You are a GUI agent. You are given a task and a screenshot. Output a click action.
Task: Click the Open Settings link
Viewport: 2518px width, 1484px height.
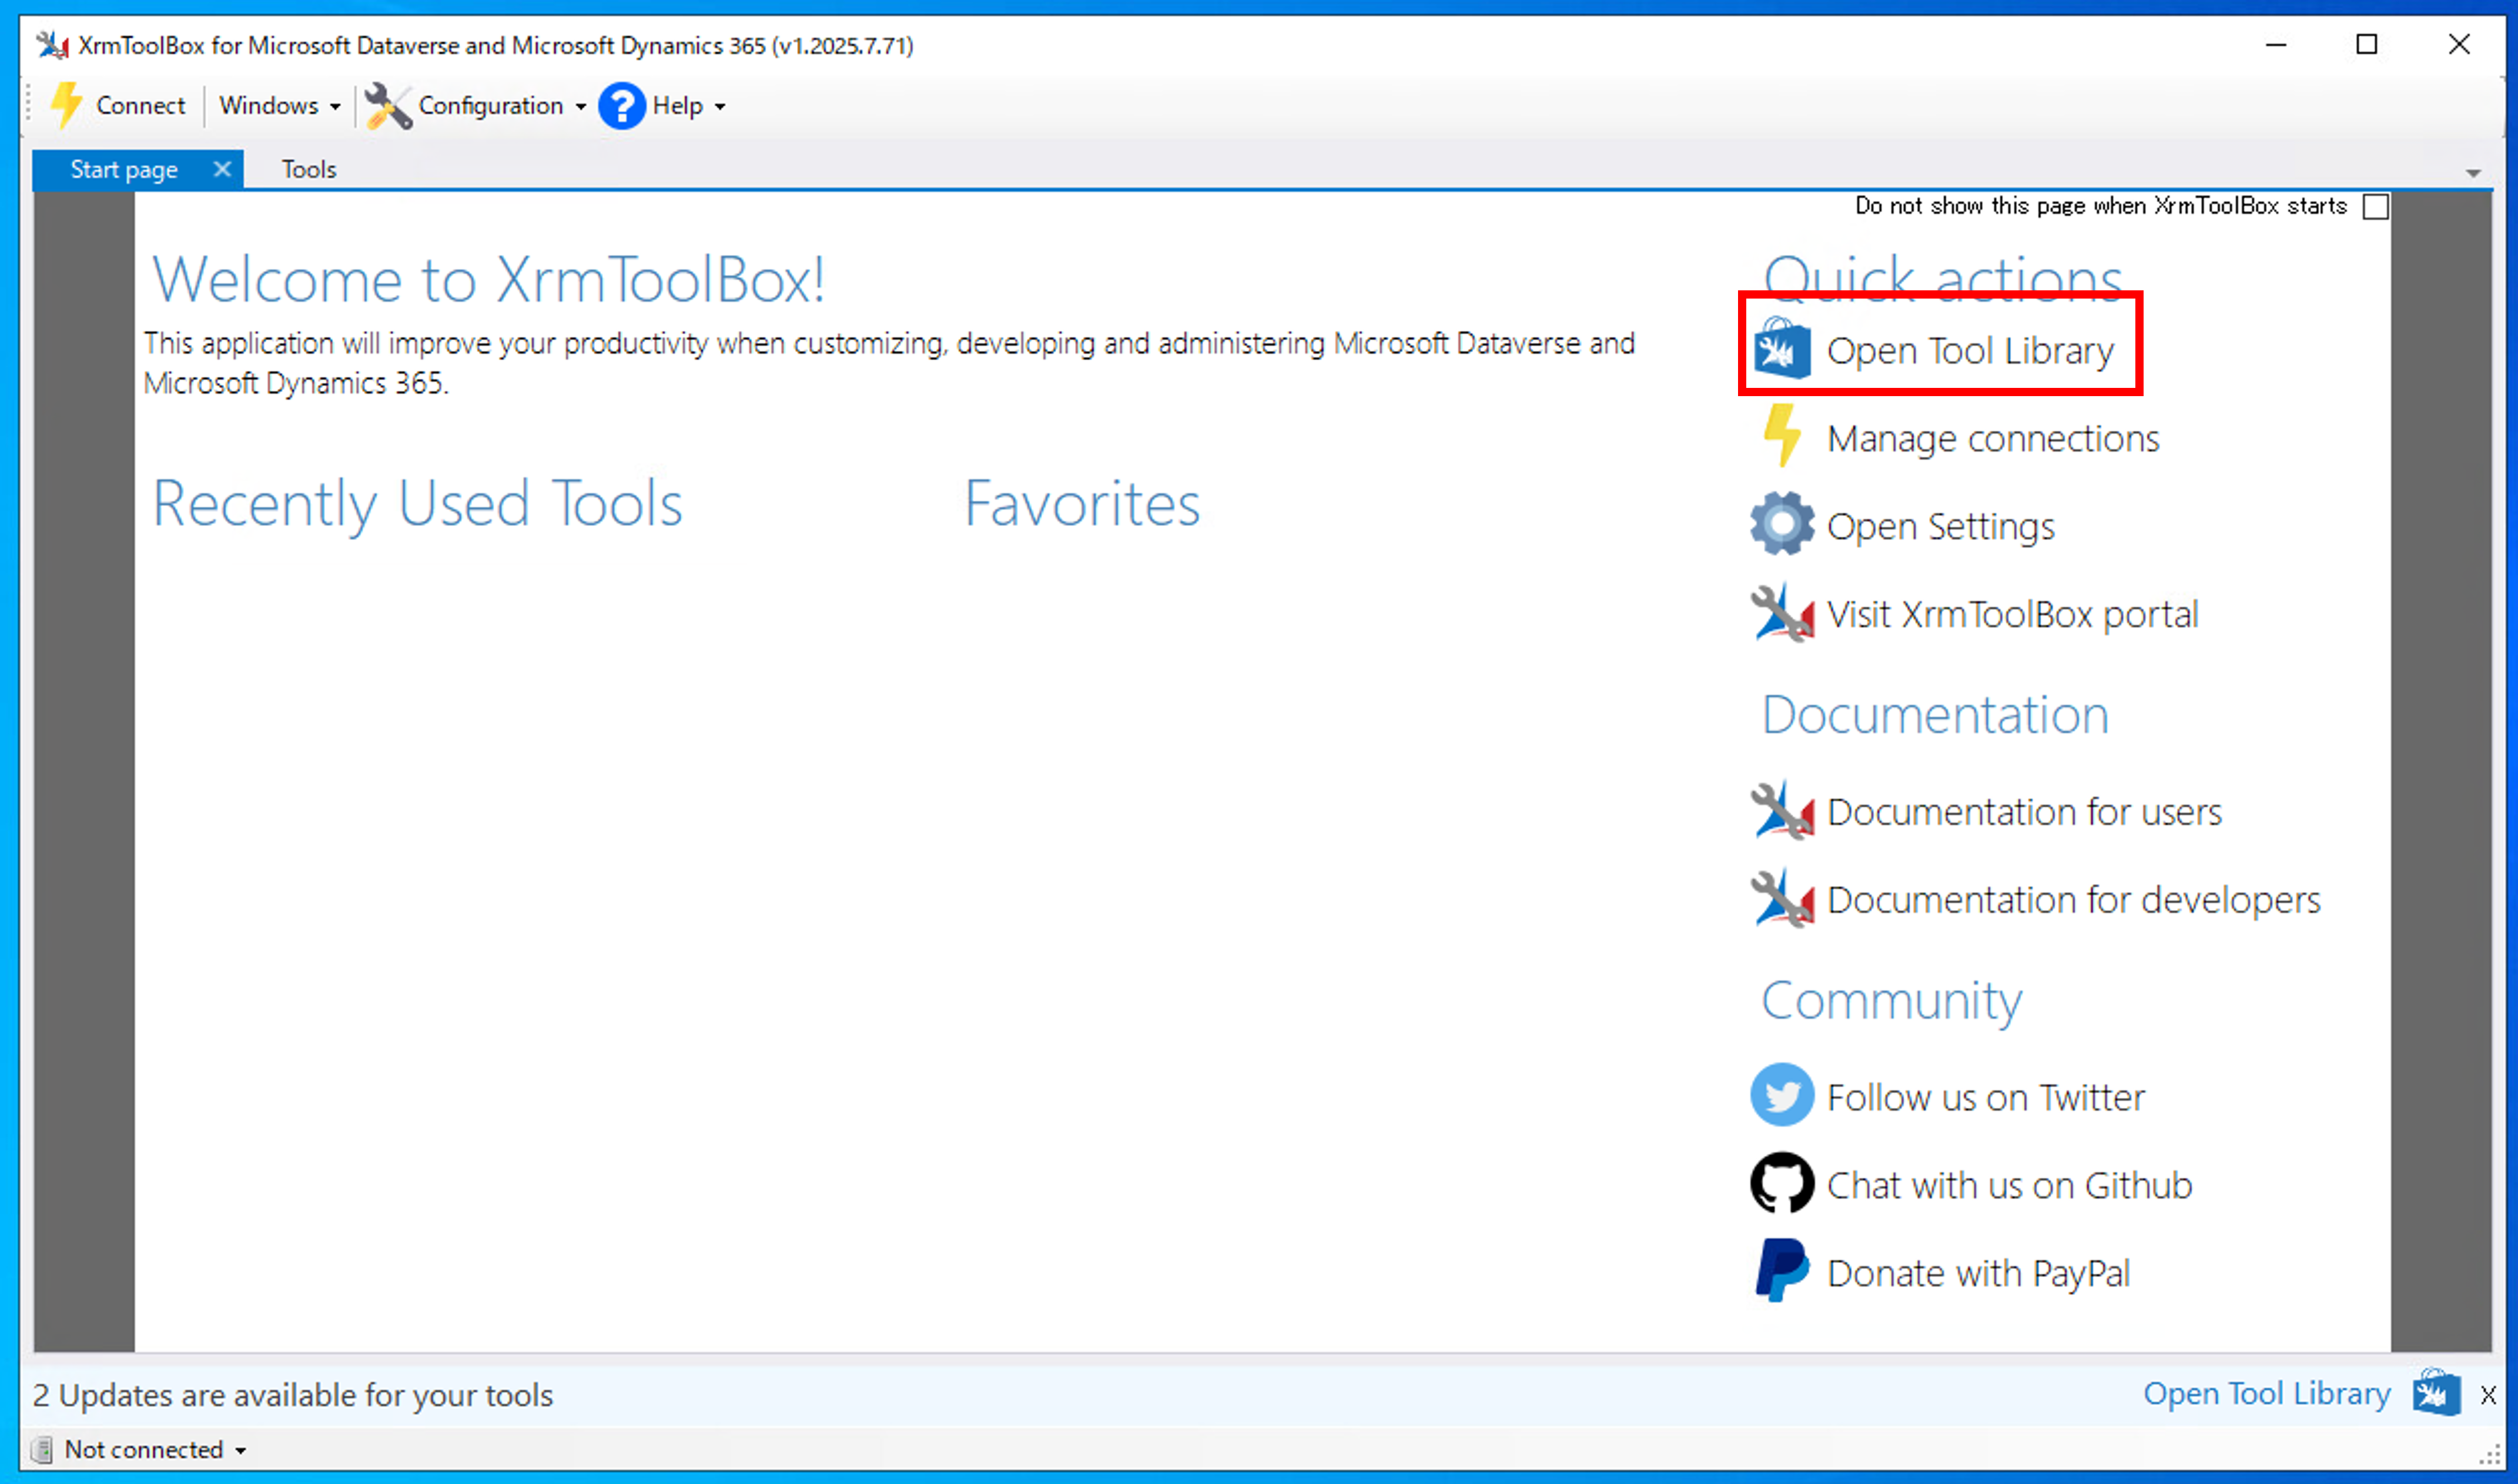[x=1940, y=526]
